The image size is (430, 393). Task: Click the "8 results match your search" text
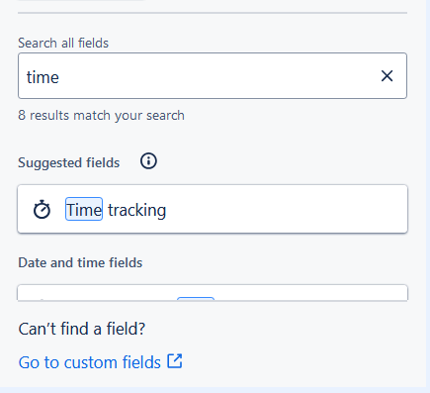pos(101,116)
